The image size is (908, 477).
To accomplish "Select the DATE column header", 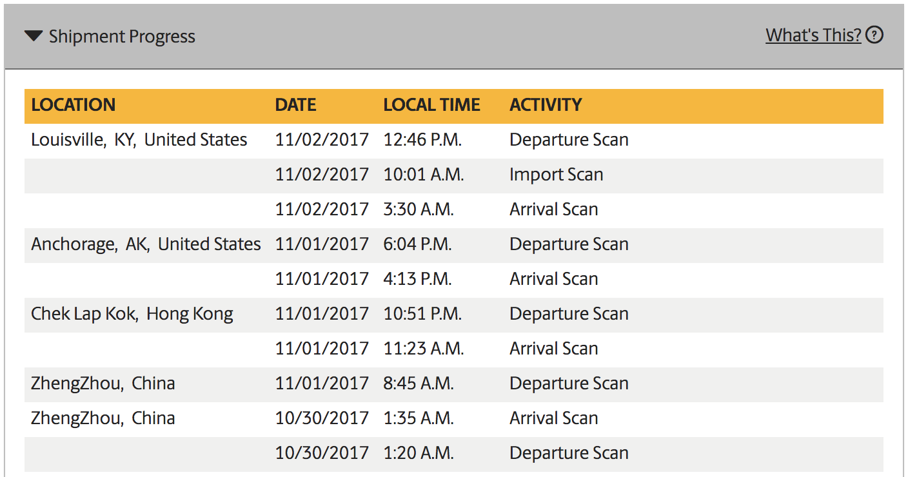I will coord(296,105).
